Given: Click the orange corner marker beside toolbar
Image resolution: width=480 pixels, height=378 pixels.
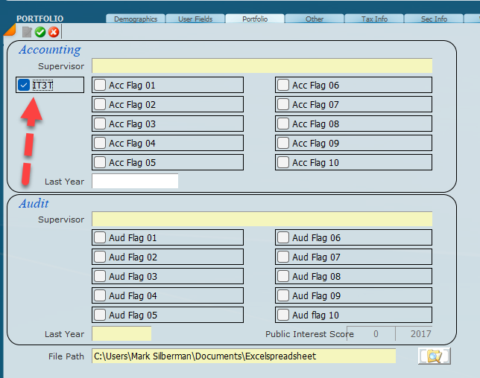Looking at the screenshot, I should tap(9, 31).
